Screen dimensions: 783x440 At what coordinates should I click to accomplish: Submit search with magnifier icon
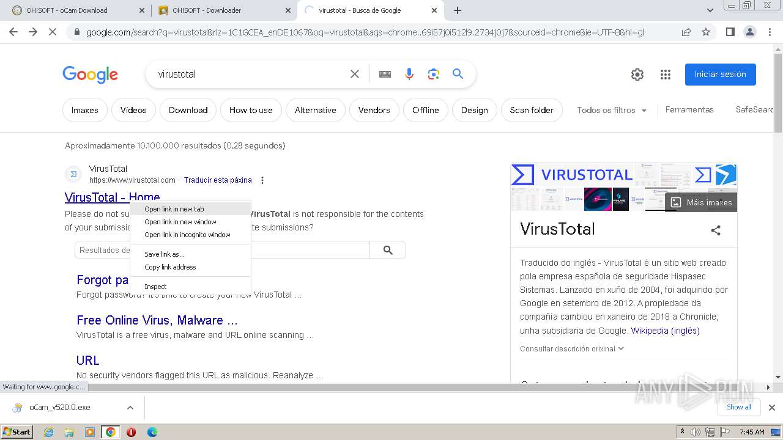tap(458, 74)
